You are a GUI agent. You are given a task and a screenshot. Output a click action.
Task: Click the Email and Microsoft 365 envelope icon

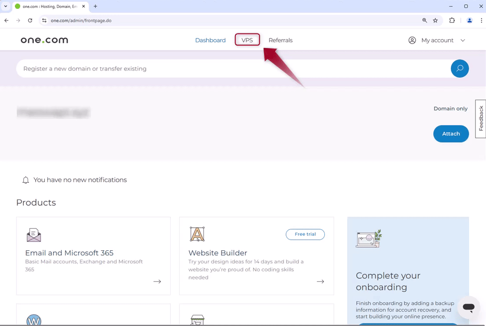pos(34,235)
